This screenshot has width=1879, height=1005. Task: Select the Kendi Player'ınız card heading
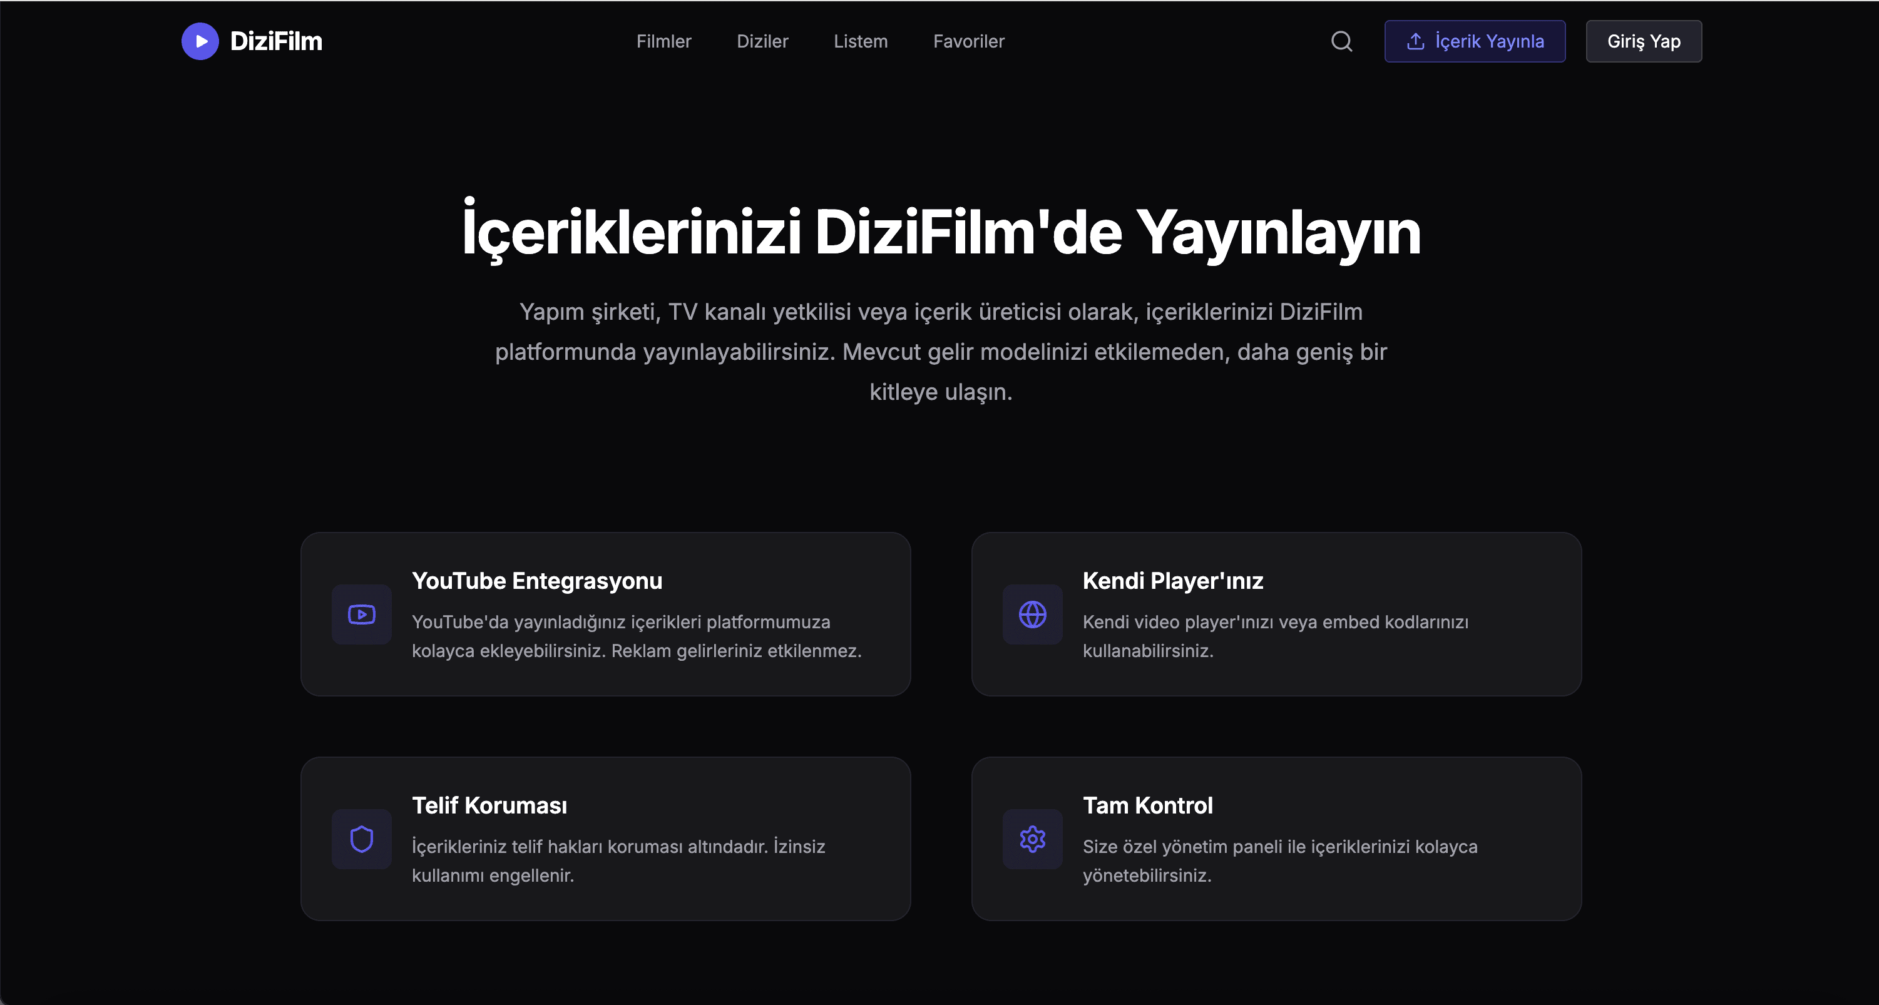tap(1173, 581)
